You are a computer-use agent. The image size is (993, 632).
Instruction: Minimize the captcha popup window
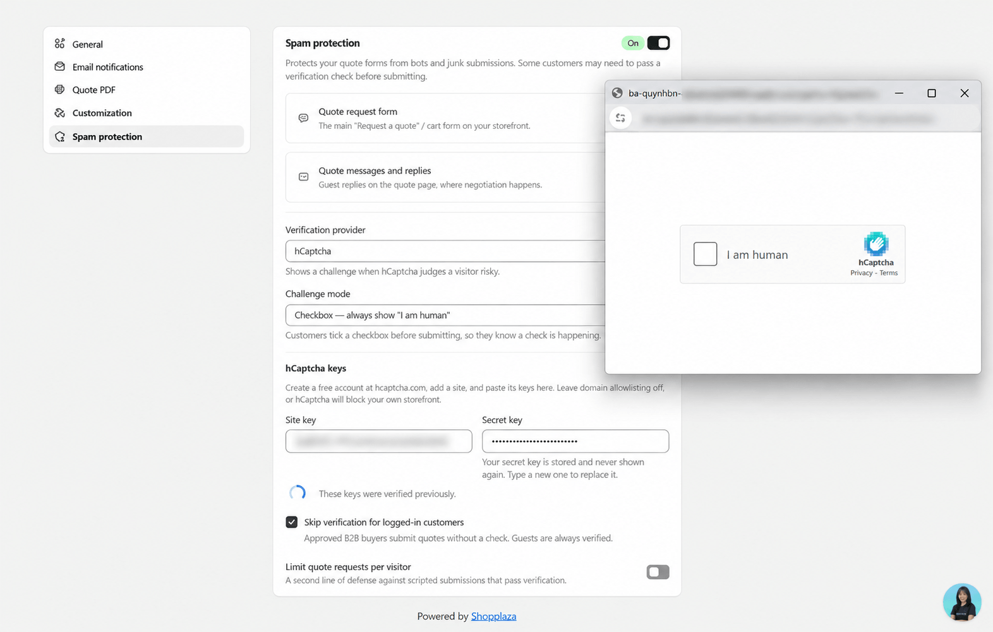pos(899,93)
